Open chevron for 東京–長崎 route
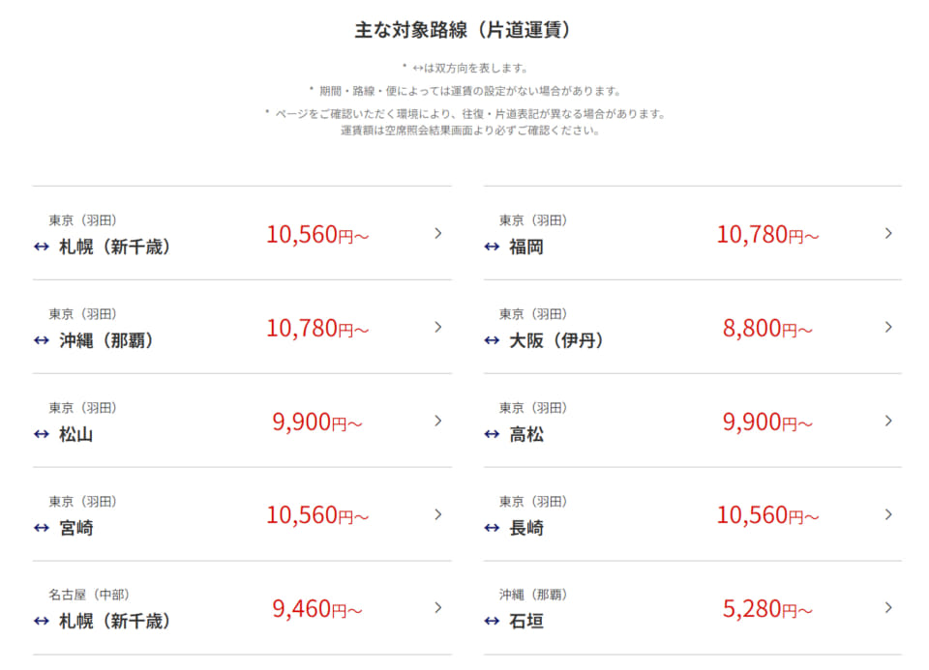The width and height of the screenshot is (929, 670). click(888, 514)
